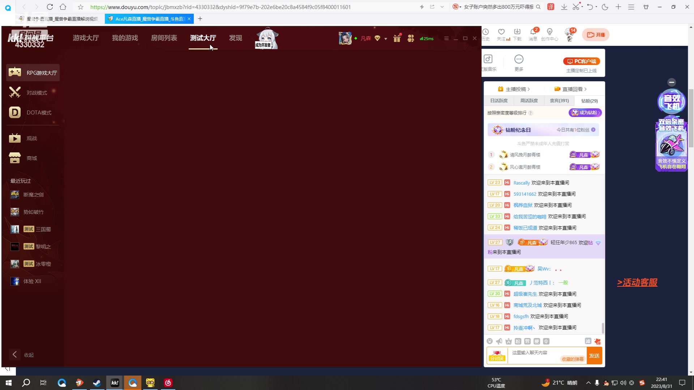Click the 开播 start streaming button
The height and width of the screenshot is (390, 694).
point(595,35)
